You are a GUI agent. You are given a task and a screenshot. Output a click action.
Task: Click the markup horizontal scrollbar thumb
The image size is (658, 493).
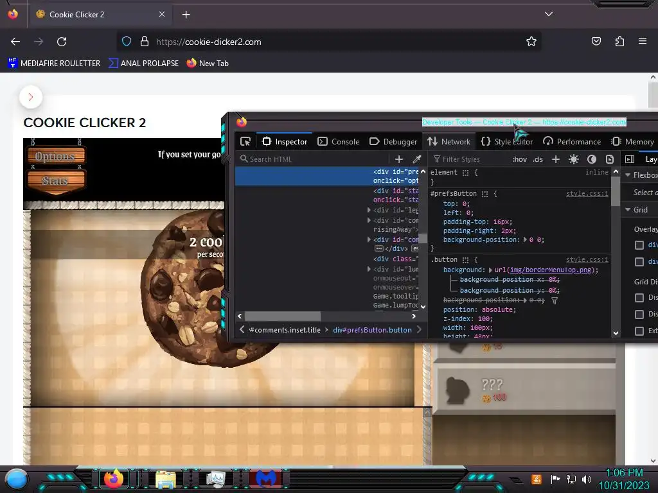(x=283, y=316)
